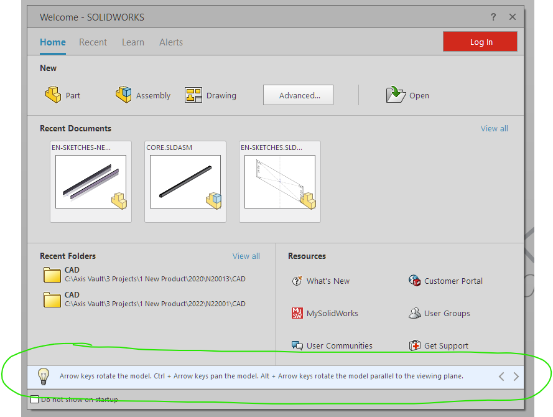
Task: Open the N22001 CAD folder icon
Action: pos(52,299)
